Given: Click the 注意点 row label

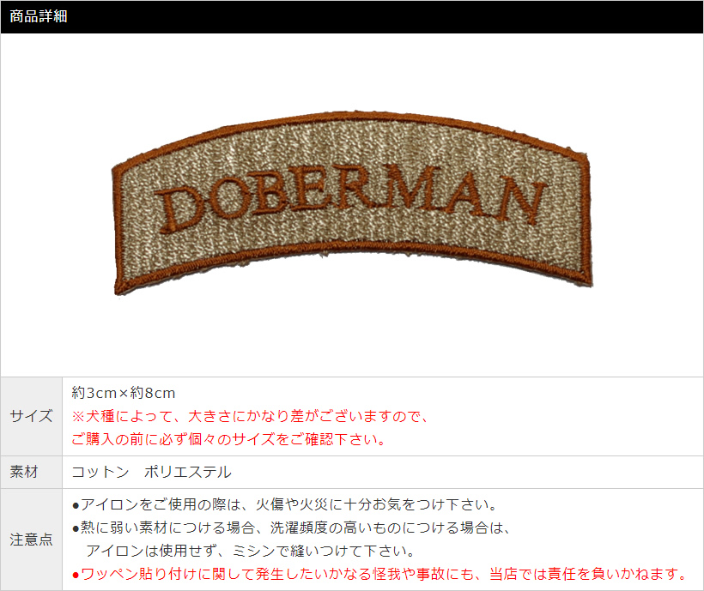Looking at the screenshot, I should (x=31, y=540).
